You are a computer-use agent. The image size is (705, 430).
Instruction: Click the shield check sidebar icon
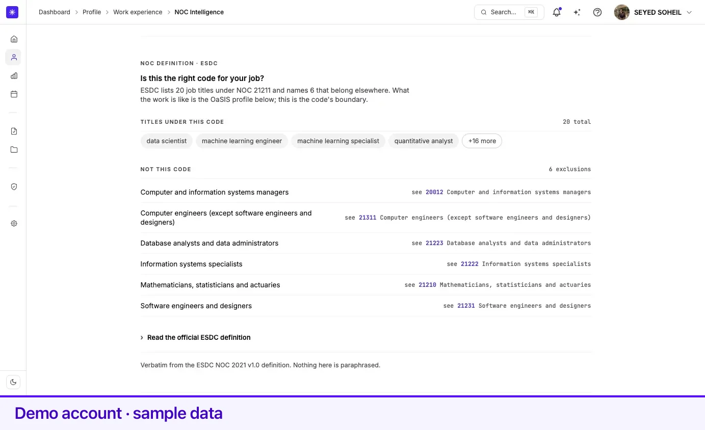pyautogui.click(x=14, y=186)
